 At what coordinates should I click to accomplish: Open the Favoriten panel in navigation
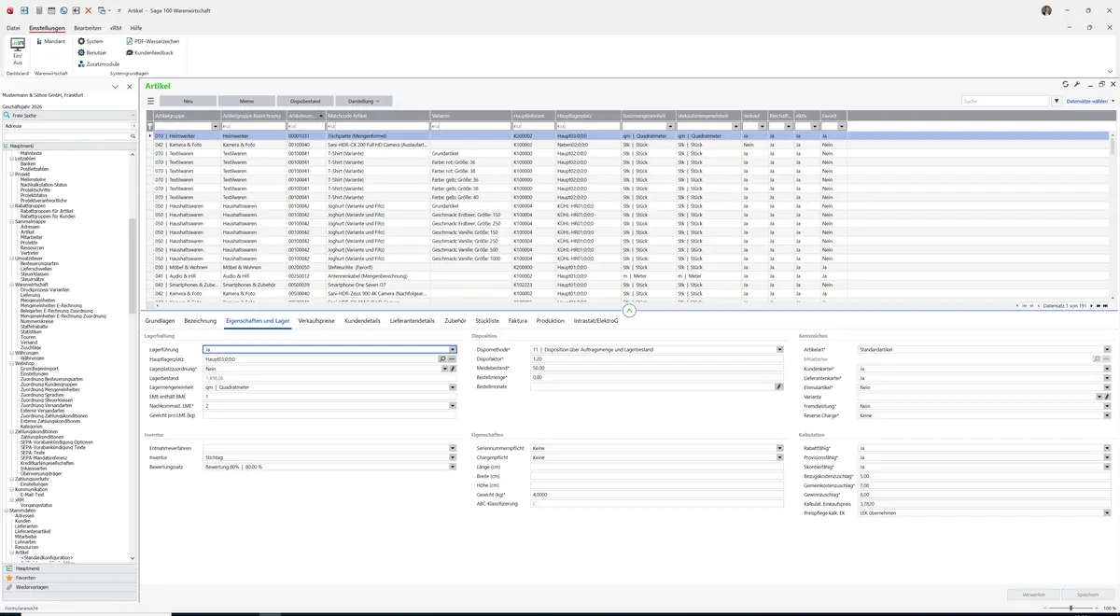click(68, 578)
